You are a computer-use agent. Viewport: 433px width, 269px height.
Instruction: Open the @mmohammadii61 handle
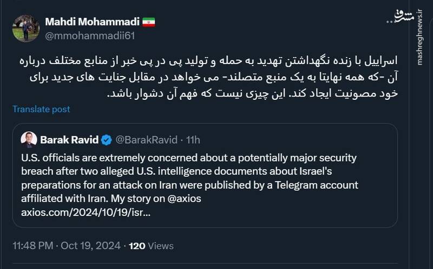[x=89, y=36]
